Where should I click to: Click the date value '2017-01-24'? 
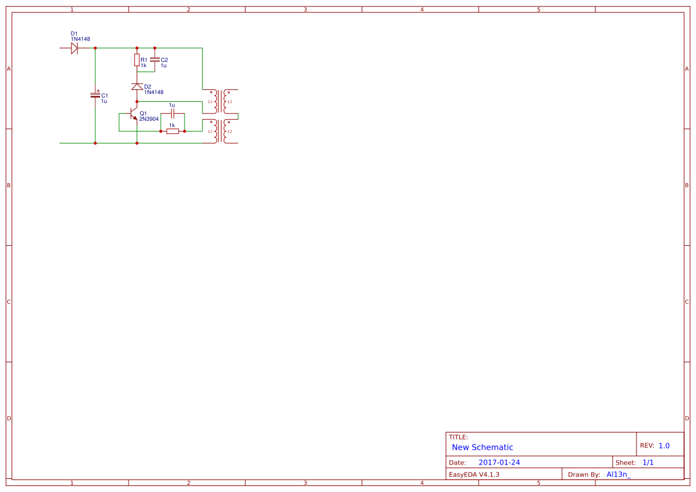[499, 462]
